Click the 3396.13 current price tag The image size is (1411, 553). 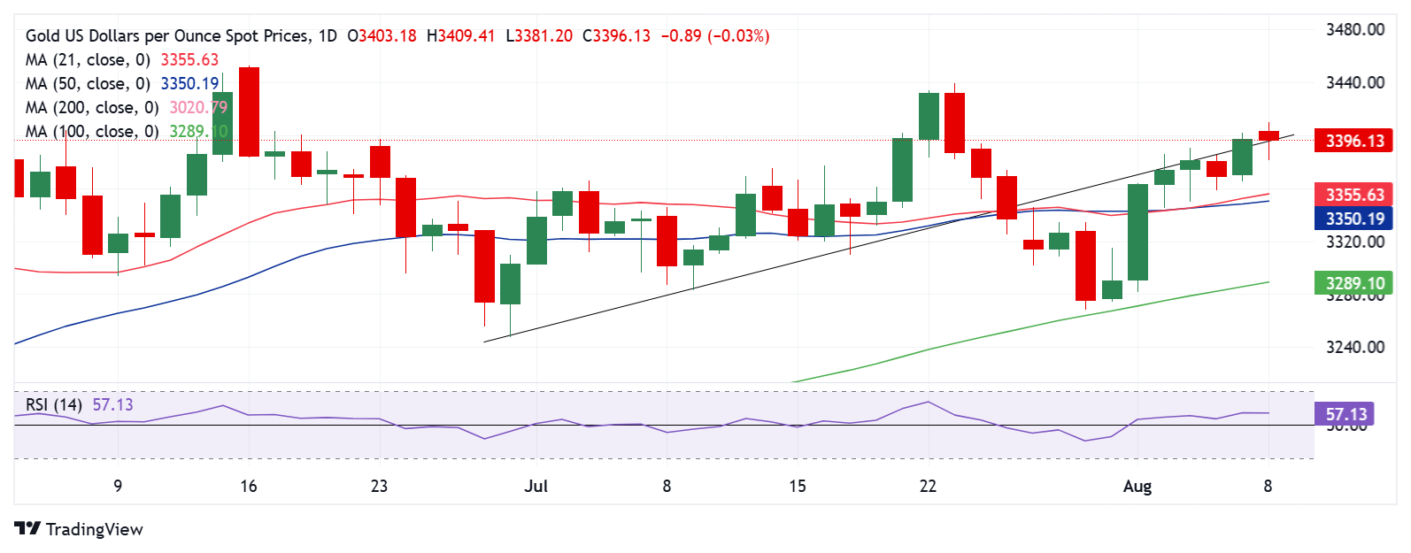tap(1354, 141)
